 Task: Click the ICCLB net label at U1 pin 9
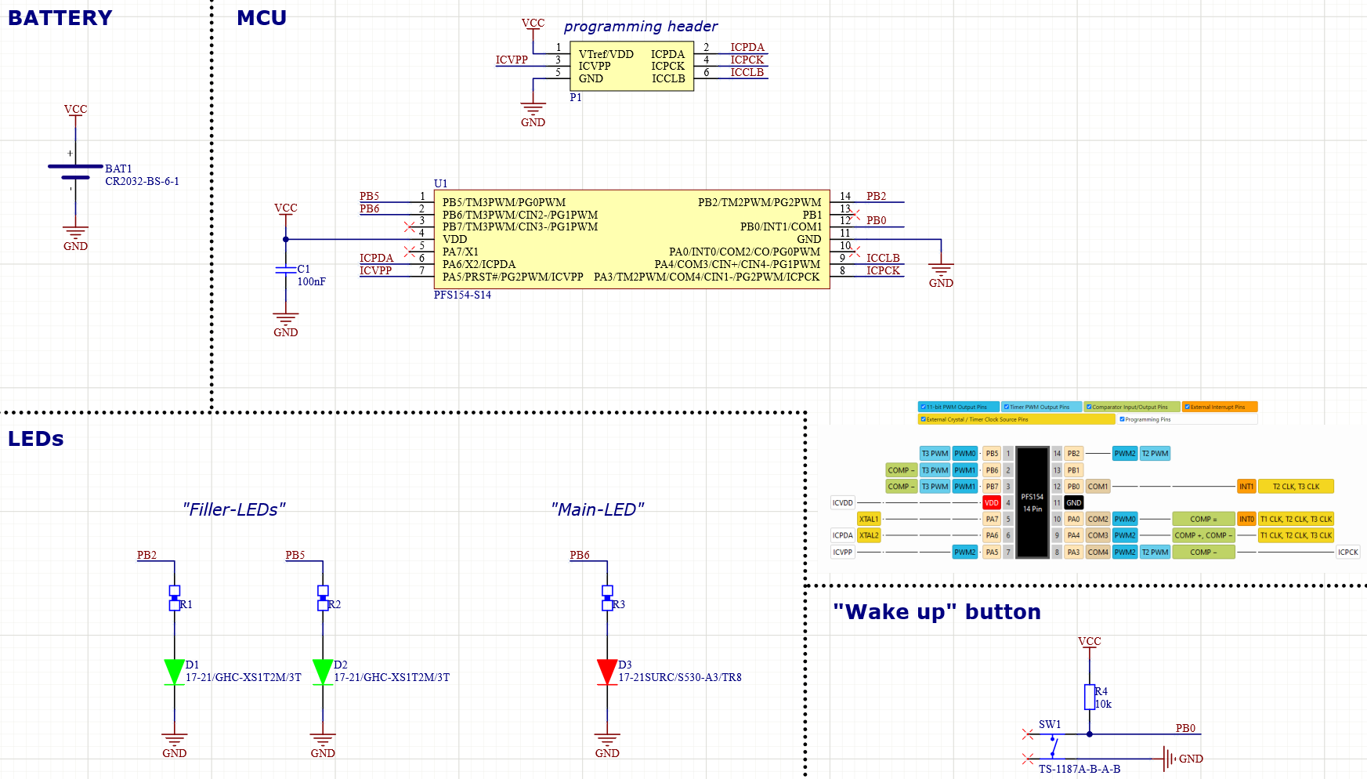coord(883,258)
